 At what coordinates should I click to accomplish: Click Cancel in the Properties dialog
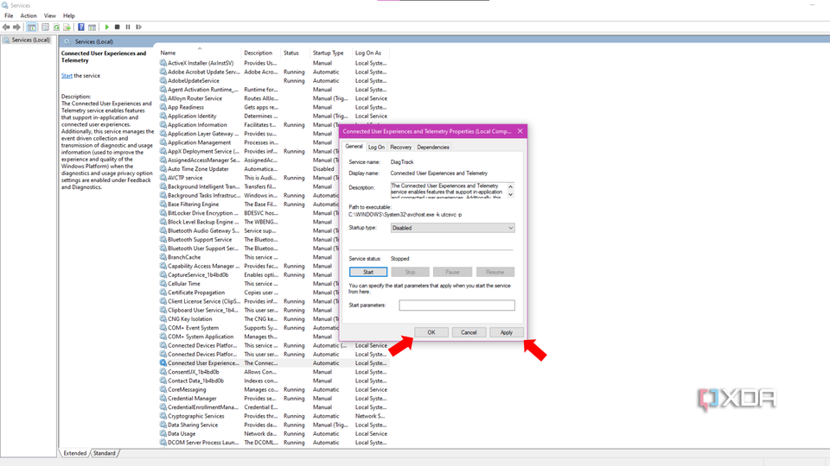pos(469,332)
